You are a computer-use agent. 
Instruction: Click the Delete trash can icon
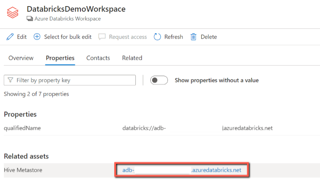pos(193,37)
